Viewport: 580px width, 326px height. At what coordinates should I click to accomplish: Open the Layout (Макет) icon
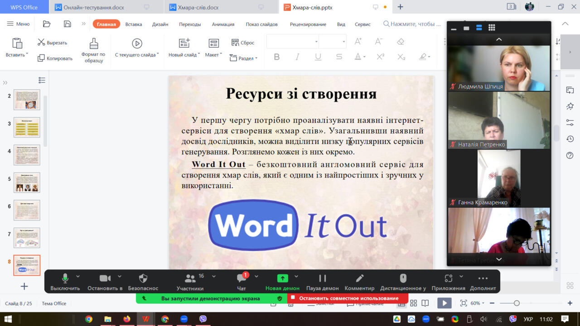click(213, 43)
